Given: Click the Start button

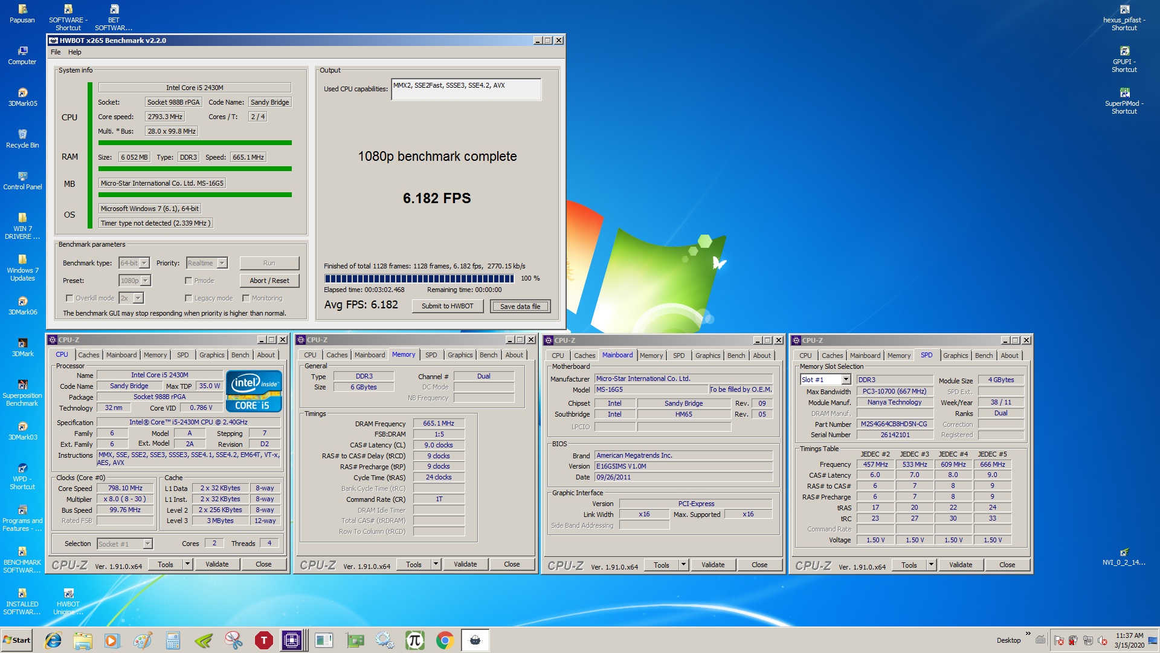Looking at the screenshot, I should coord(17,640).
